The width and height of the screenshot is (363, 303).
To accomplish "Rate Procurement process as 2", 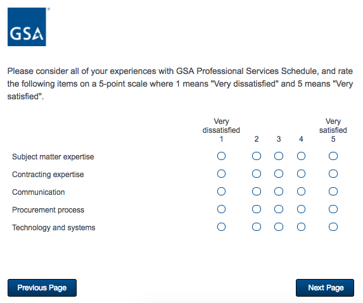I will click(257, 209).
